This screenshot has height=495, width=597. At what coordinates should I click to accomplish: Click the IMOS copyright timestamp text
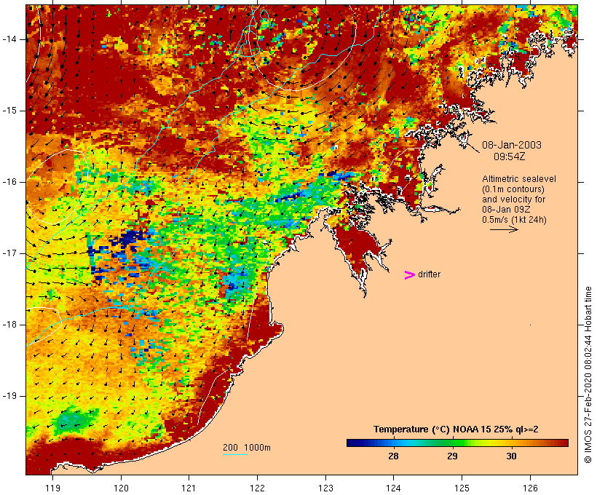[588, 375]
